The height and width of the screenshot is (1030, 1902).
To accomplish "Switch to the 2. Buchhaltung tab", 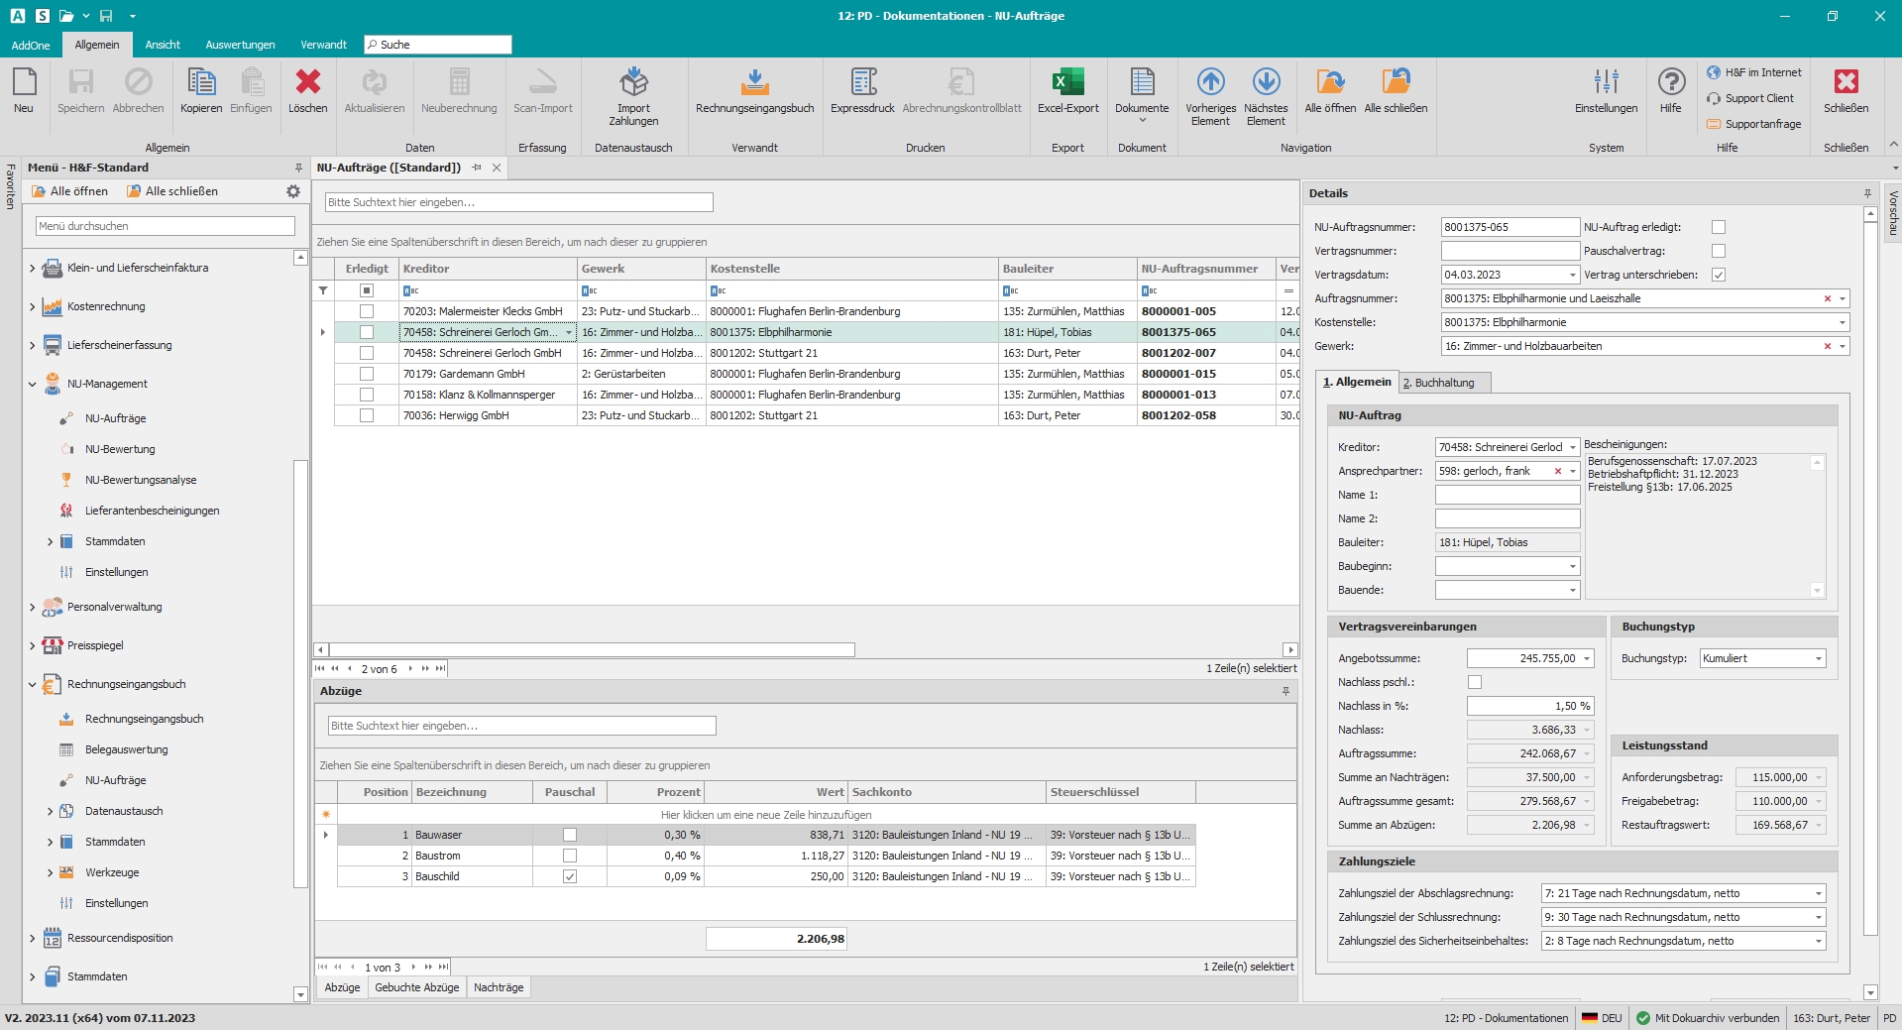I will coord(1438,383).
